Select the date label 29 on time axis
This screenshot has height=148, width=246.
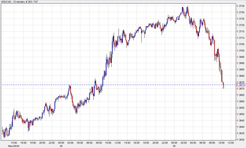click(61, 146)
